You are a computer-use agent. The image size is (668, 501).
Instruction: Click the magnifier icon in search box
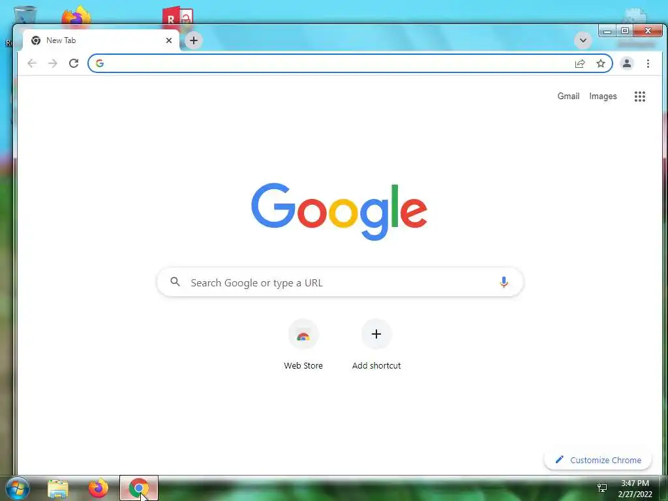[x=175, y=282]
